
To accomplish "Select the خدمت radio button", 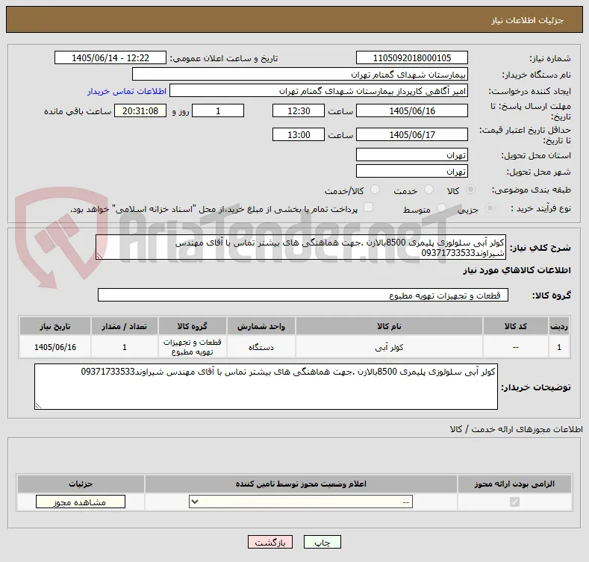I will pyautogui.click(x=428, y=190).
